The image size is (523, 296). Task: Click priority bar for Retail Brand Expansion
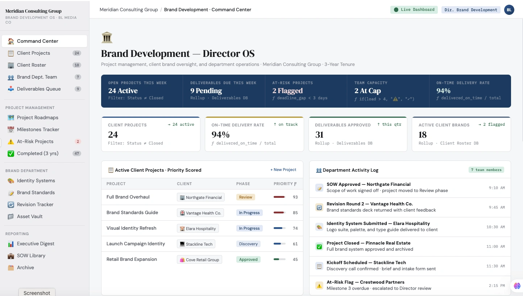pyautogui.click(x=279, y=259)
